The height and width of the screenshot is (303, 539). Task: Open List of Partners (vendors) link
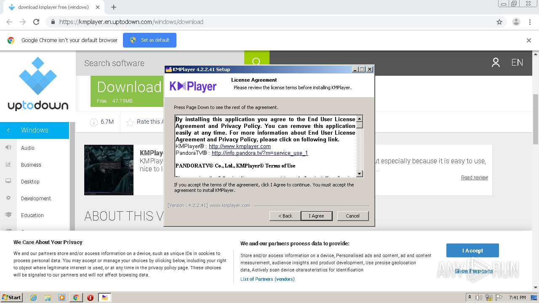[x=267, y=279]
